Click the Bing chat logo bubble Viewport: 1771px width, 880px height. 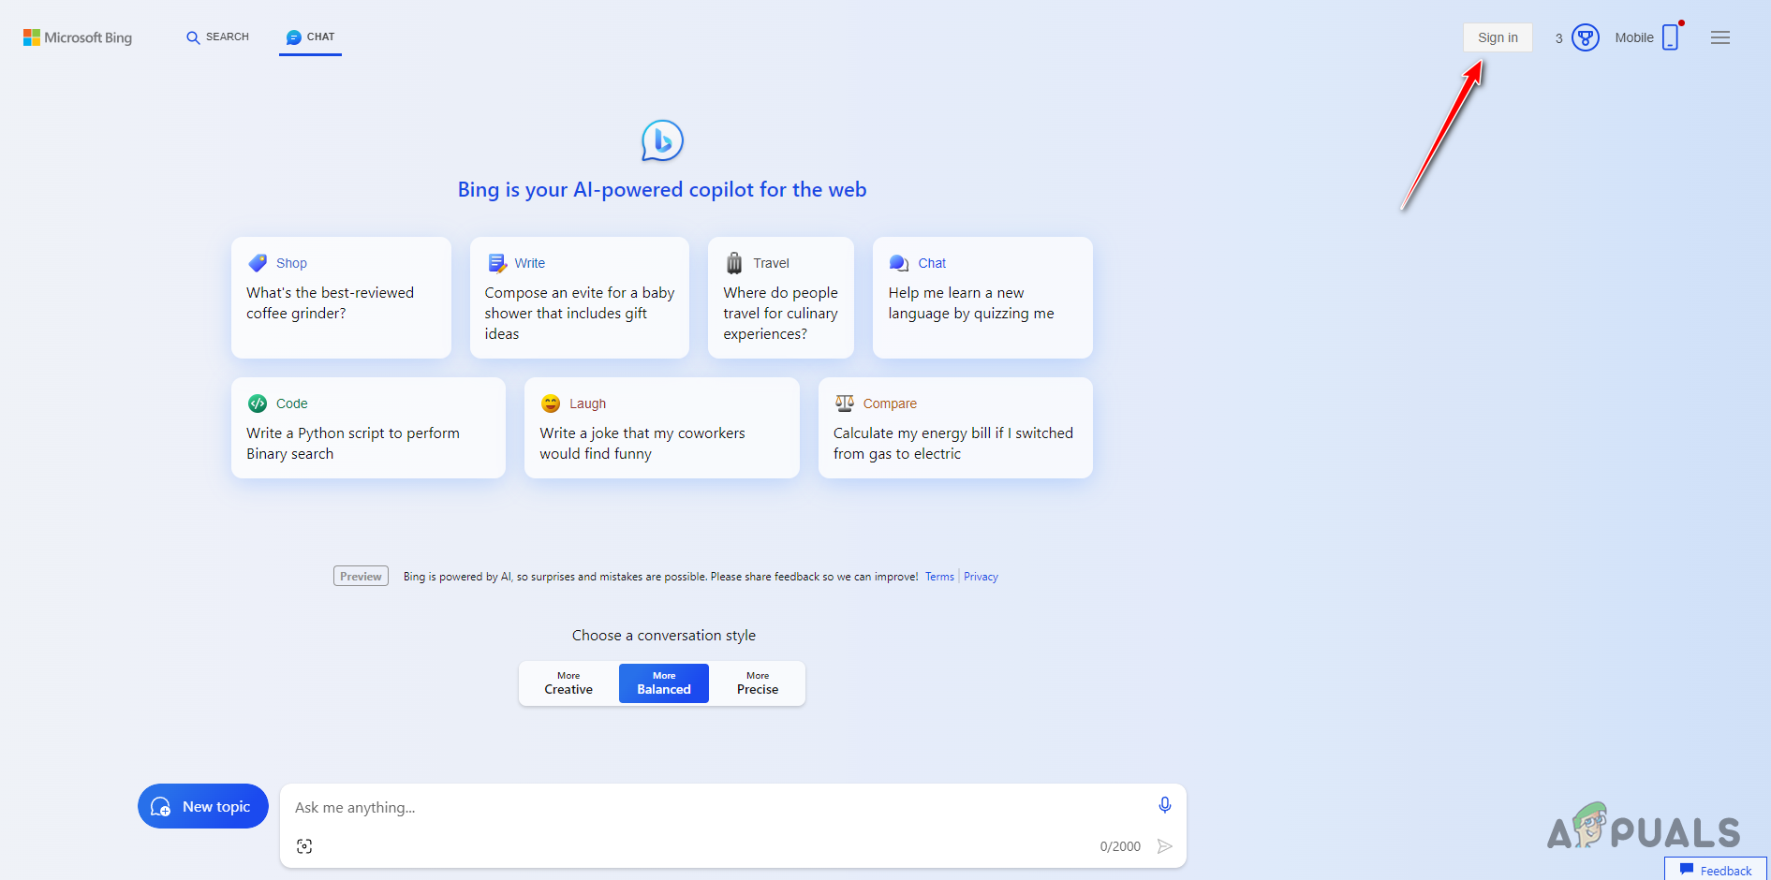click(662, 140)
